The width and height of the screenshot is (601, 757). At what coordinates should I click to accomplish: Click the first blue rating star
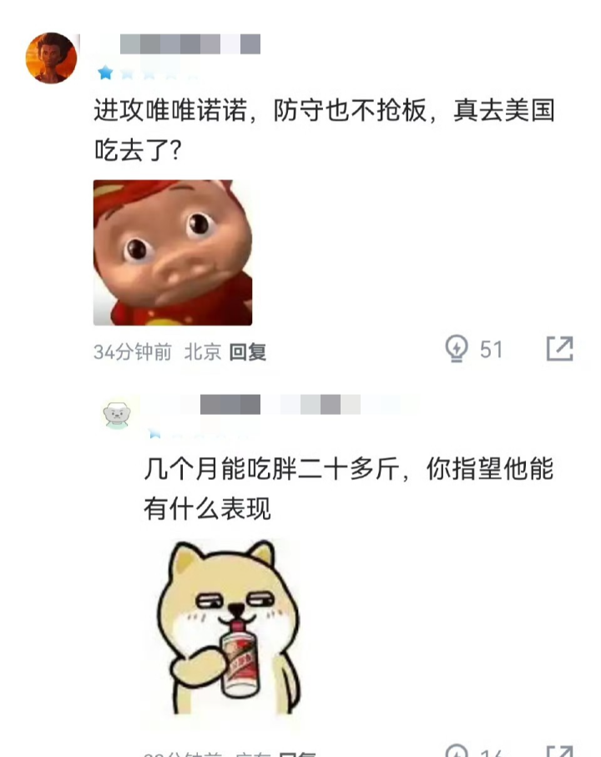pyautogui.click(x=105, y=73)
